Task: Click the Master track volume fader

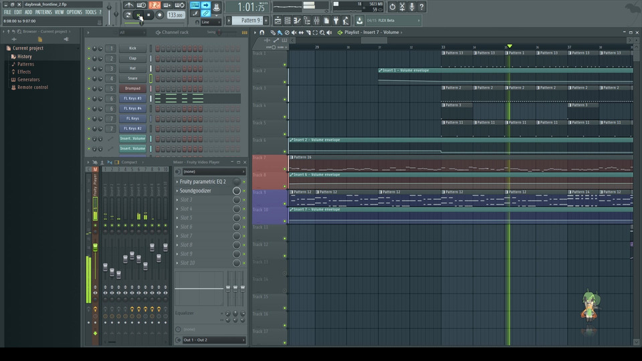Action: point(96,247)
